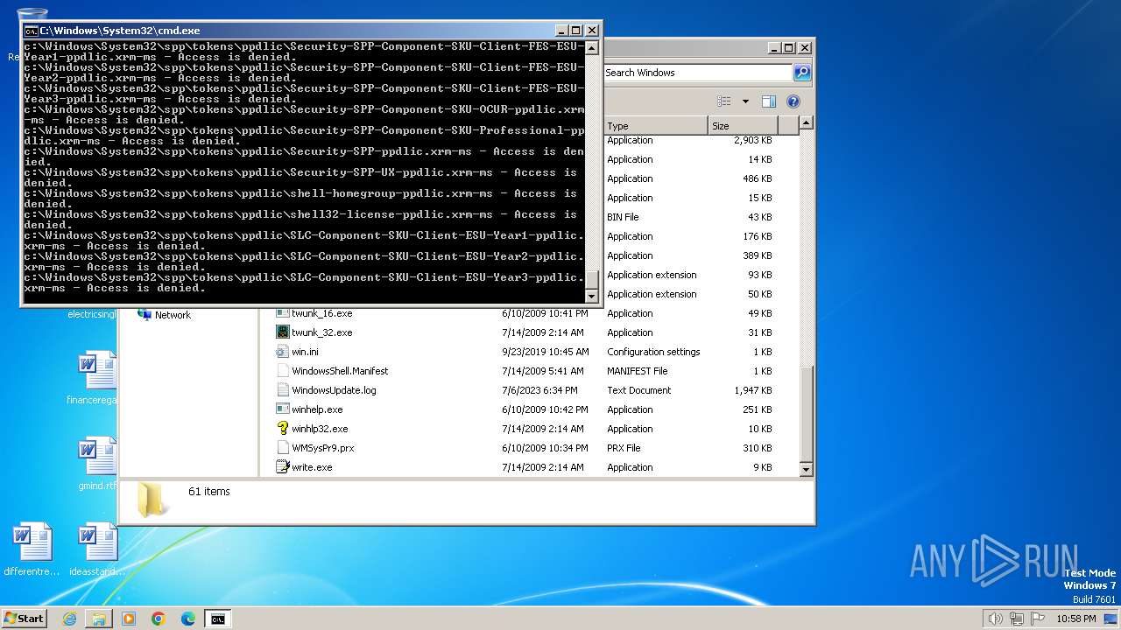Click write.exe file icon
1121x630 pixels.
click(282, 467)
